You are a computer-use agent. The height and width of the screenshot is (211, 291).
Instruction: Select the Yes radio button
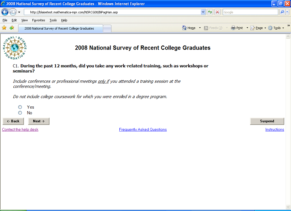[20, 107]
